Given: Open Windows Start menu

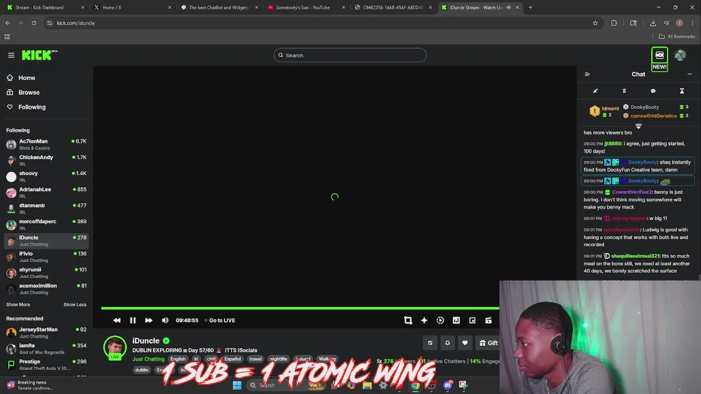Looking at the screenshot, I should pyautogui.click(x=237, y=385).
